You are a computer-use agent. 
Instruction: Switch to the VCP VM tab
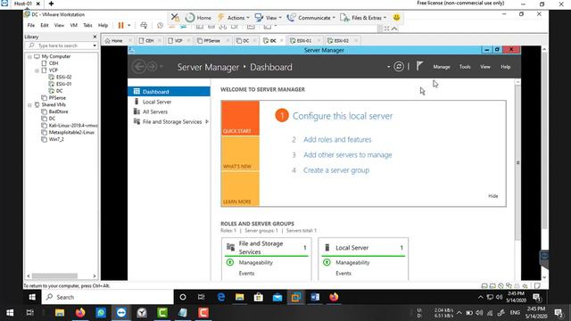(x=178, y=41)
